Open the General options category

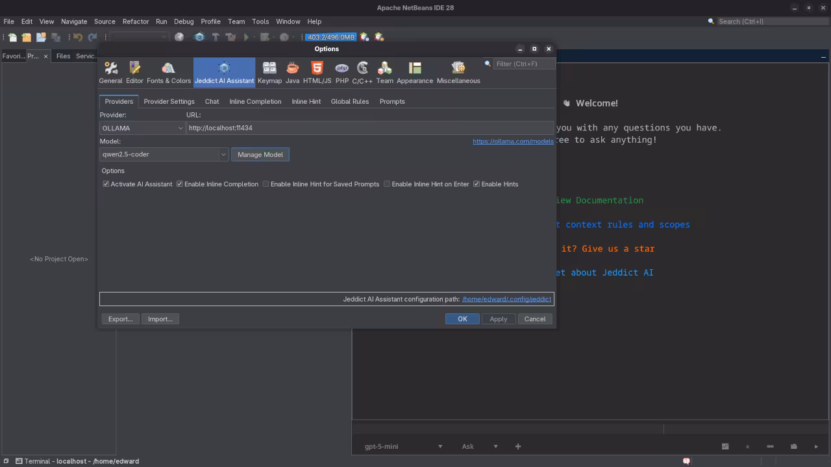click(110, 71)
